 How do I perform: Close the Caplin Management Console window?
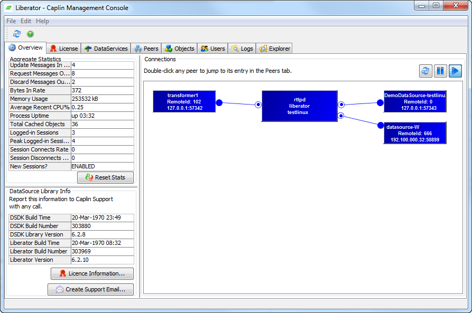(456, 6)
